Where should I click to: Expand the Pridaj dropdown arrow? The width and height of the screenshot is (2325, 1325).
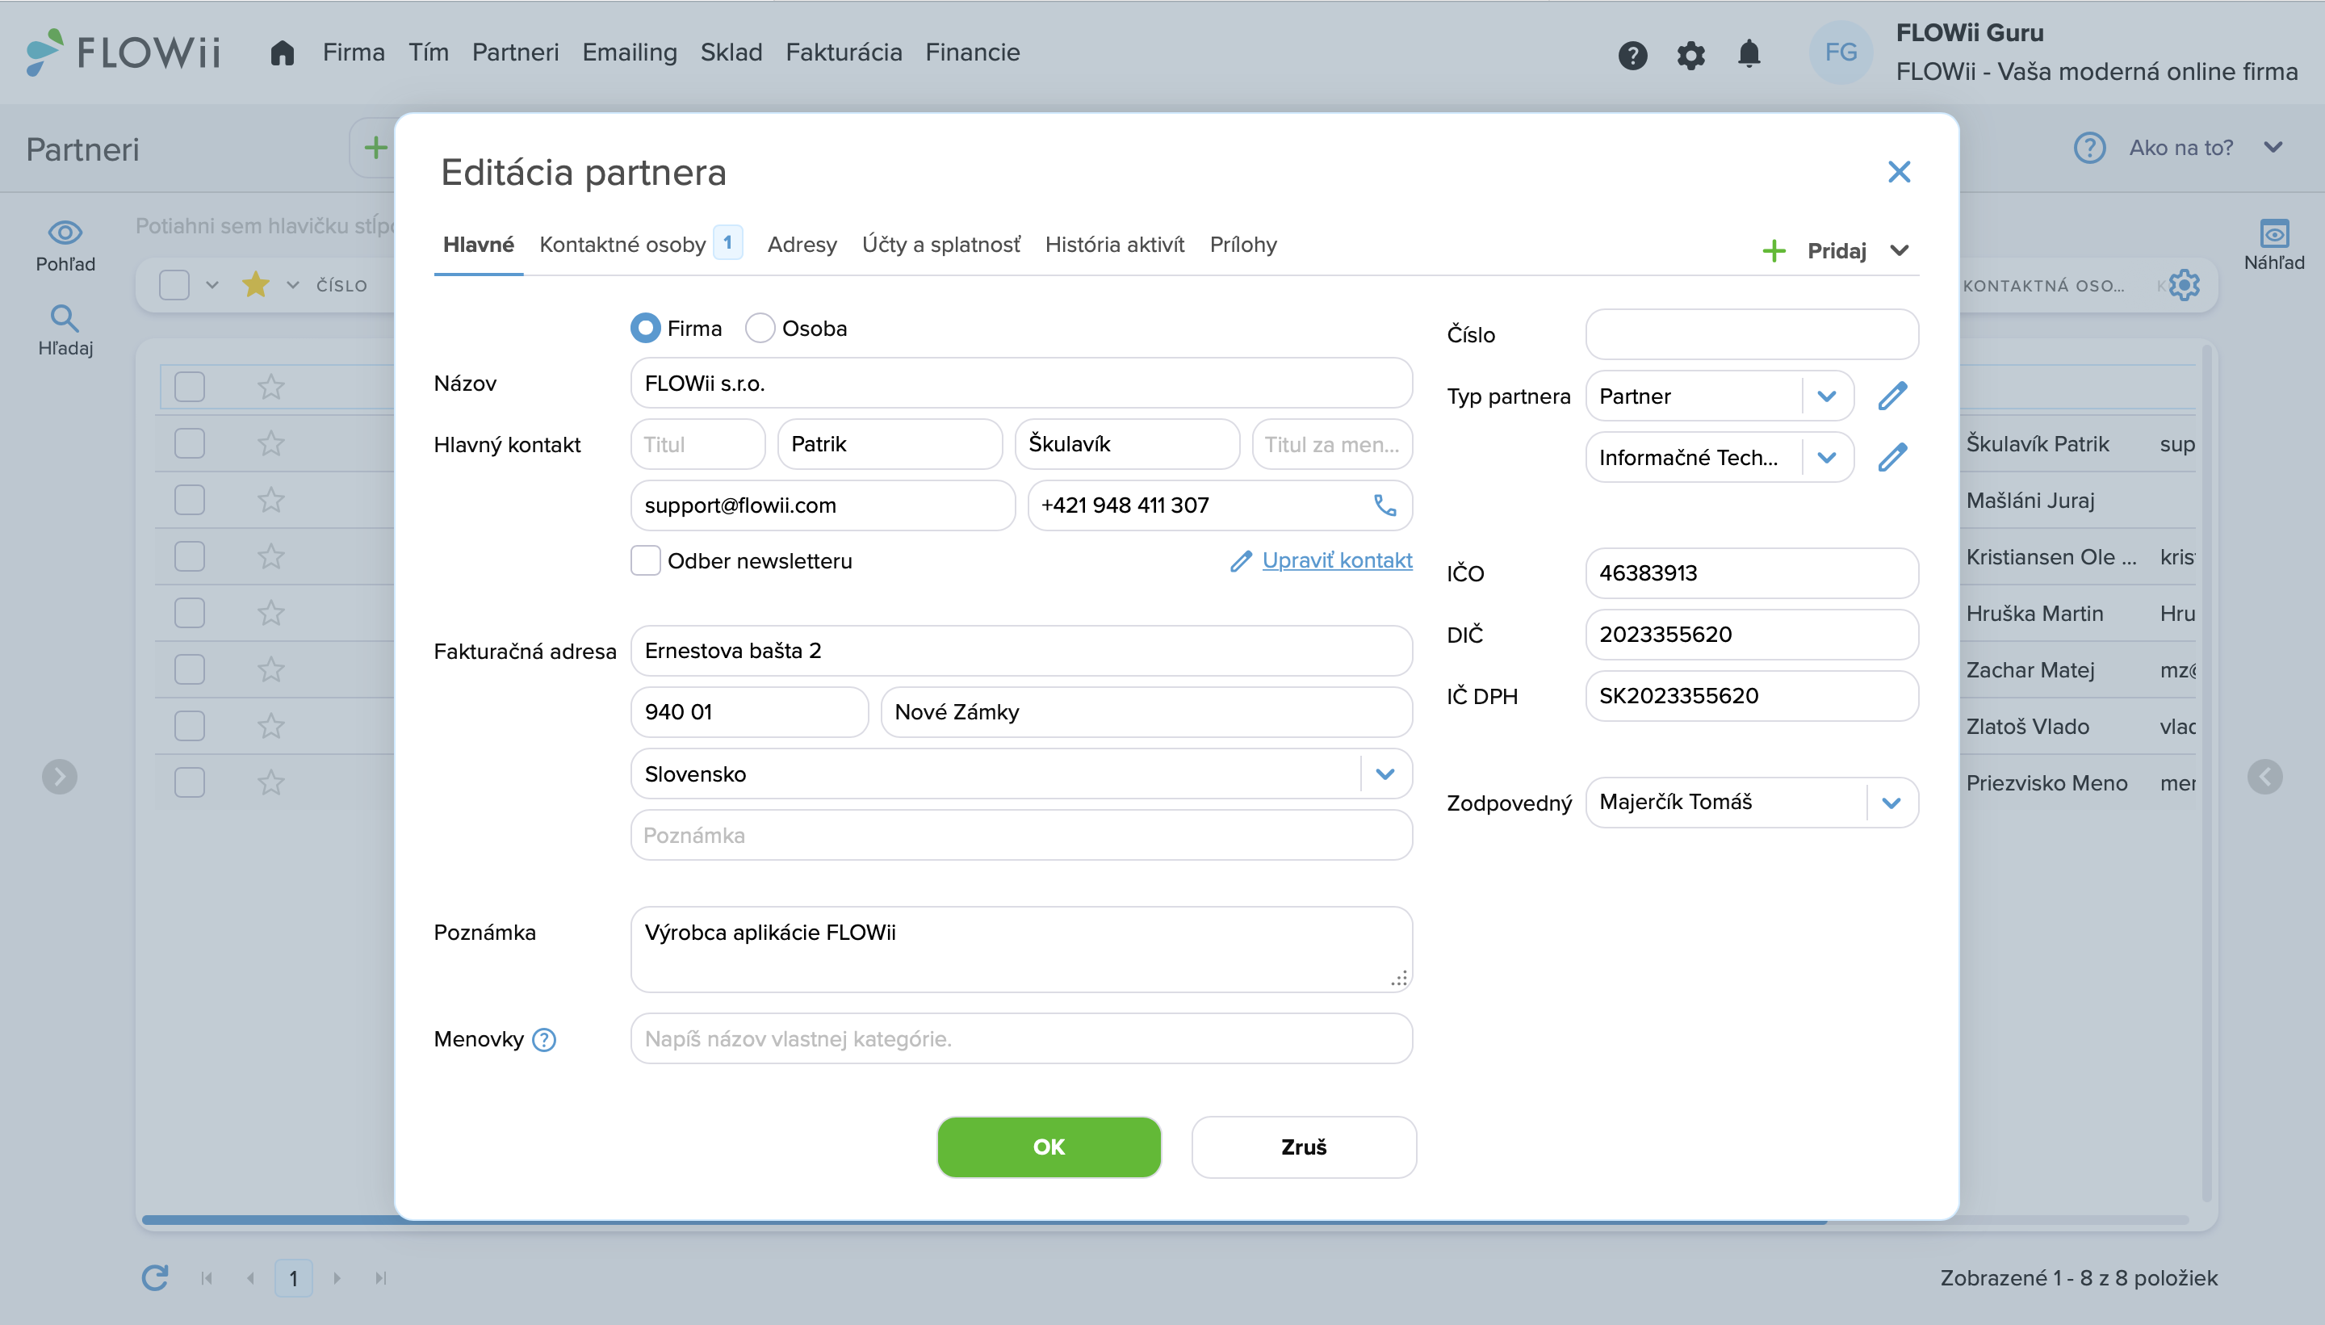coord(1899,250)
